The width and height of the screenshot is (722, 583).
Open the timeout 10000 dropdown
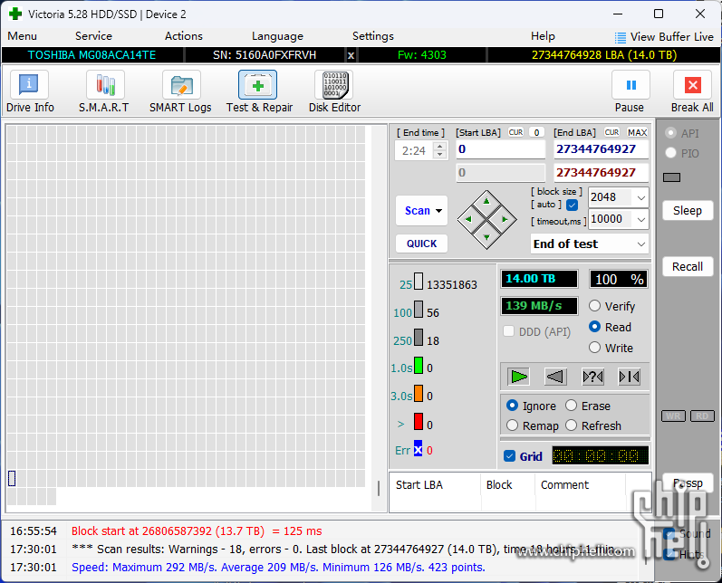[641, 219]
